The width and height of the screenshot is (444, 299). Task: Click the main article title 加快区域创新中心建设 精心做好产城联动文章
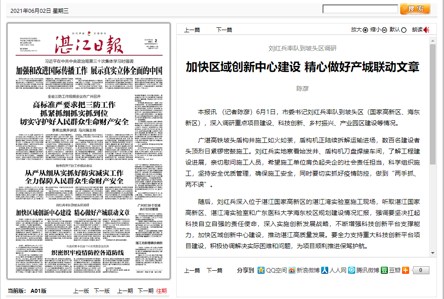tap(303, 67)
